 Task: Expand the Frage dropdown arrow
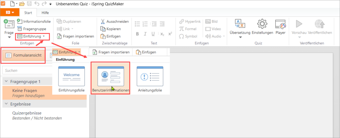pos(9,37)
